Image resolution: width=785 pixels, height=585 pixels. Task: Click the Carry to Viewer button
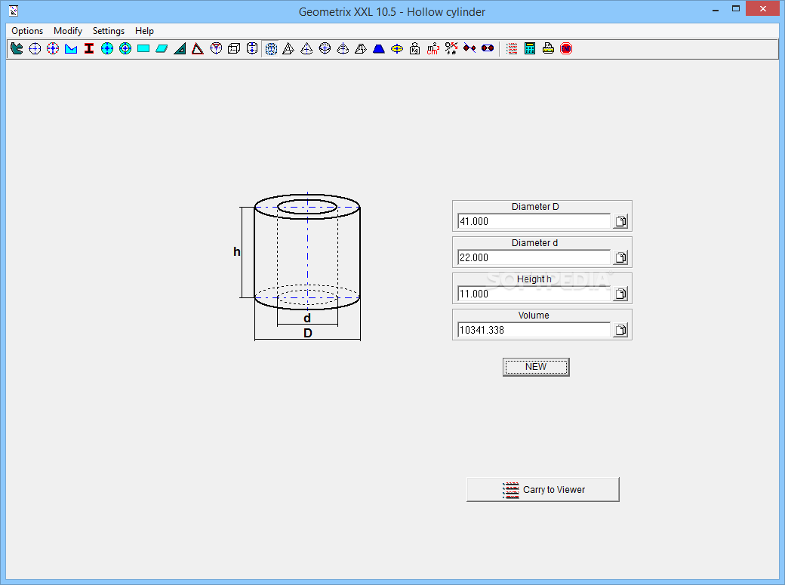(543, 489)
